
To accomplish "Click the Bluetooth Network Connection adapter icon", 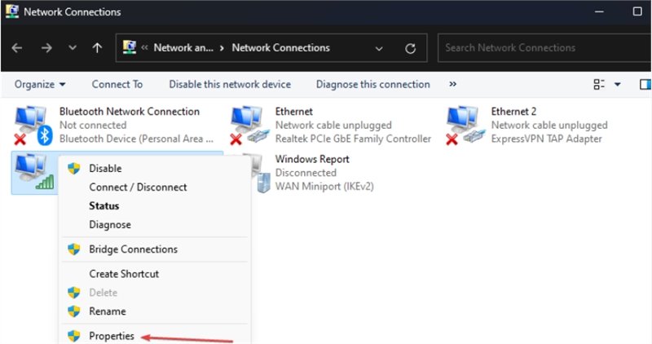I will (x=33, y=126).
